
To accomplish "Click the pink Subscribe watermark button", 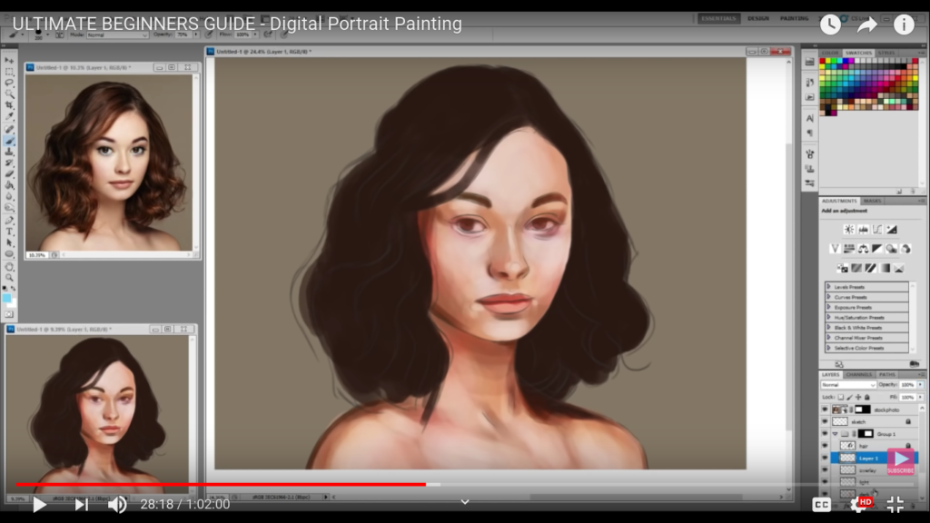I will (901, 461).
